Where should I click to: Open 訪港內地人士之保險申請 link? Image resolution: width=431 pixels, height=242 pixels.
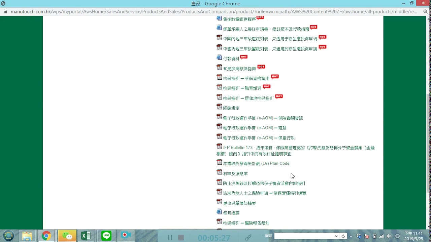[x=265, y=193]
